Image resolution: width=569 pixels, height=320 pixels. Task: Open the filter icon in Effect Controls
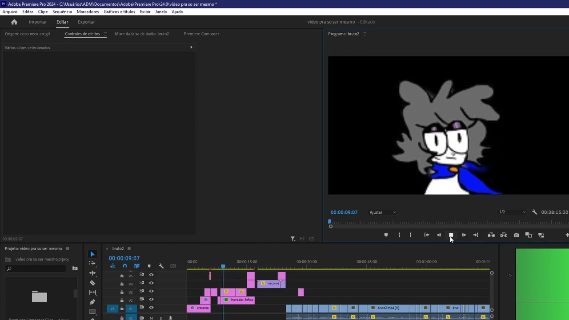(293, 239)
